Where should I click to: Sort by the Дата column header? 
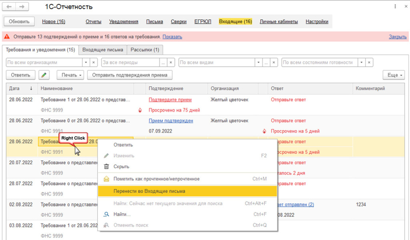[22, 88]
